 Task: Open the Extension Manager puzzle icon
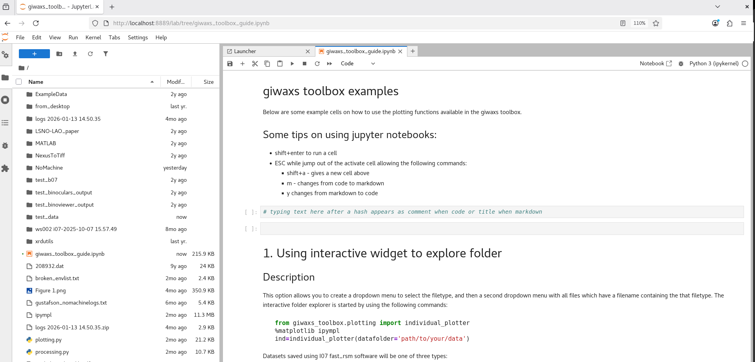click(x=5, y=168)
